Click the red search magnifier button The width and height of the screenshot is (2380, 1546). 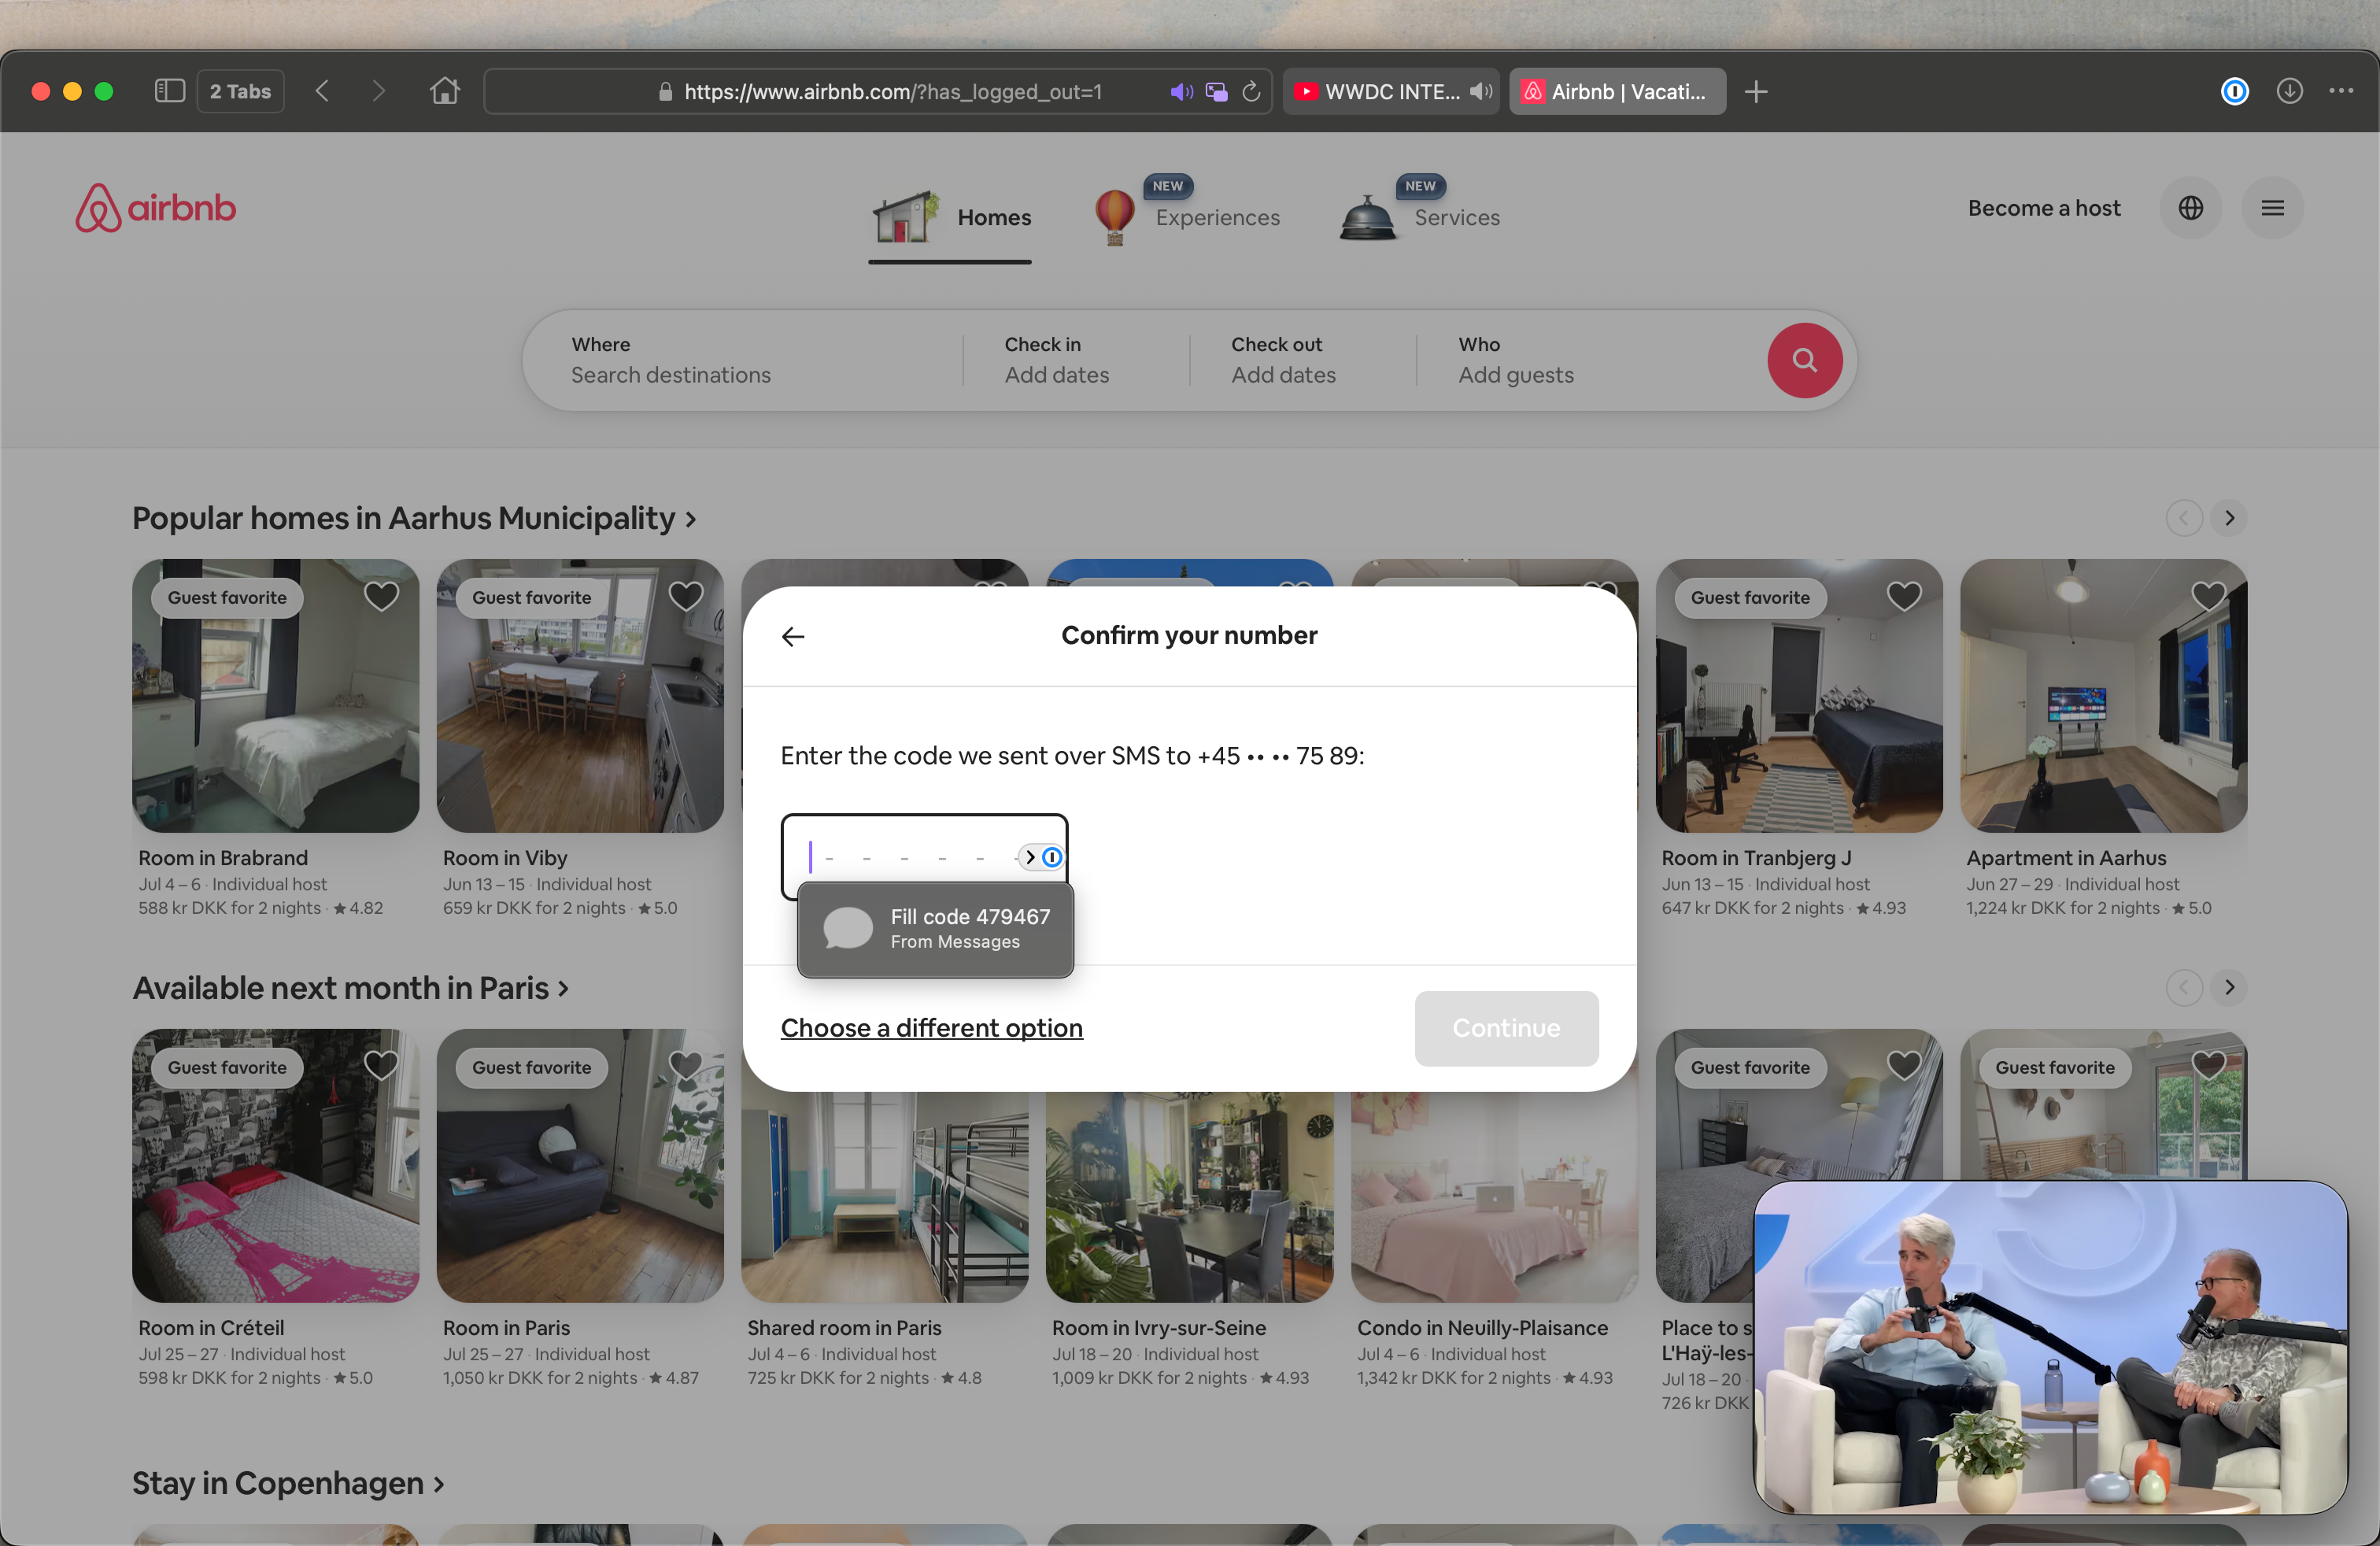(x=1804, y=360)
